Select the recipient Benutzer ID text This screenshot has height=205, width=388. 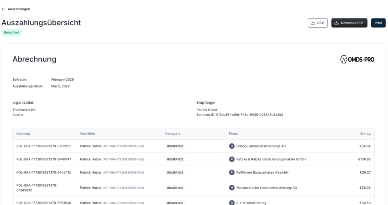pyautogui.click(x=239, y=115)
